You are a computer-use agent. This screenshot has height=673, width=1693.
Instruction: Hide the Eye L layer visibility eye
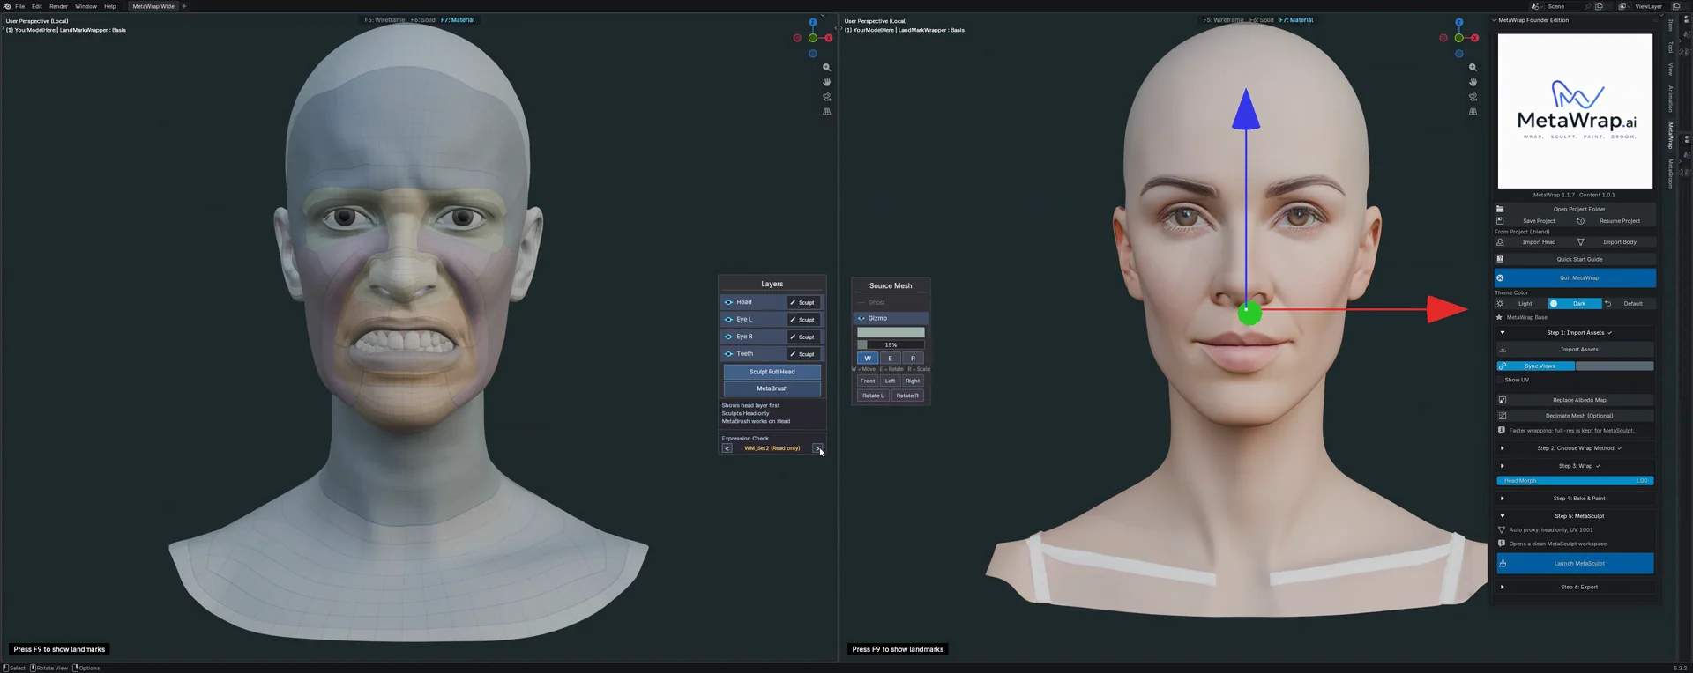(x=728, y=319)
